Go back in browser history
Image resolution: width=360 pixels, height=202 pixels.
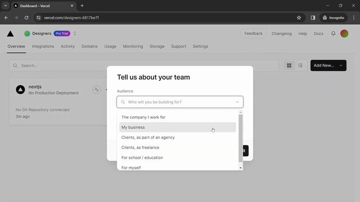[x=6, y=17]
